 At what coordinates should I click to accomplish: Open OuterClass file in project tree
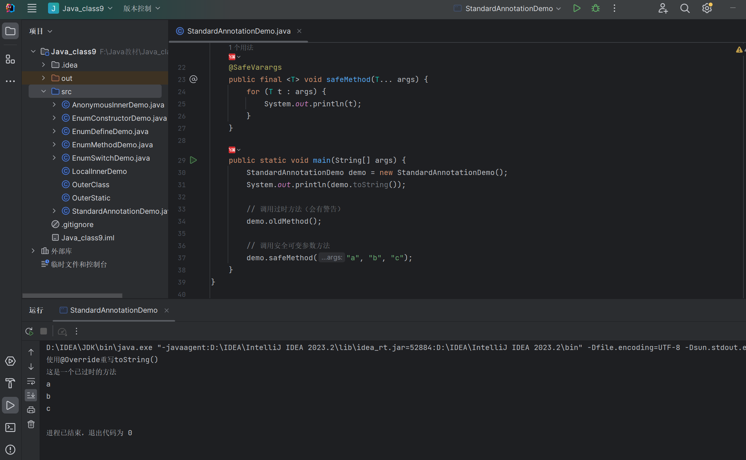91,185
